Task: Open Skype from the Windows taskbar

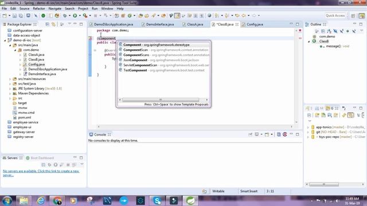Action: (x=157, y=201)
